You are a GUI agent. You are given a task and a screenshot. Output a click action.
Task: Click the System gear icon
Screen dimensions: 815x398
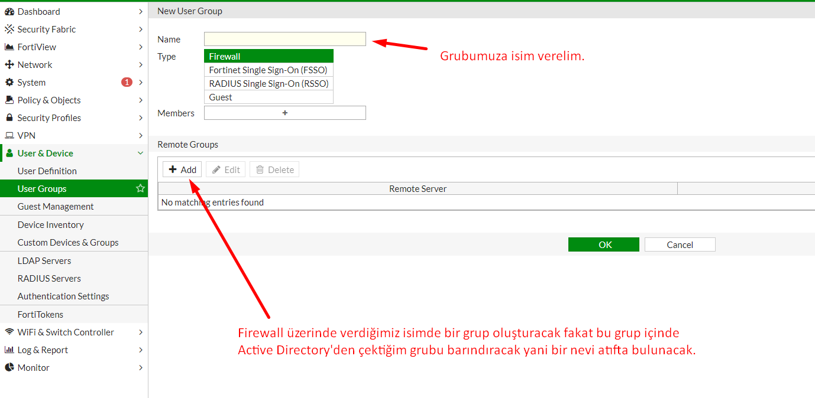click(9, 83)
